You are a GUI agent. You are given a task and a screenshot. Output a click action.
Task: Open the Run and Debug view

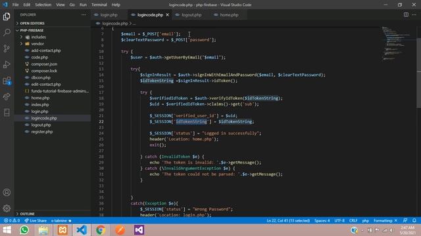pos(7,64)
